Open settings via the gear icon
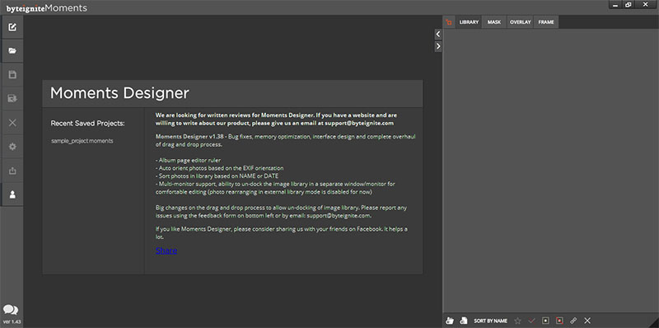The height and width of the screenshot is (328, 659). (x=12, y=147)
